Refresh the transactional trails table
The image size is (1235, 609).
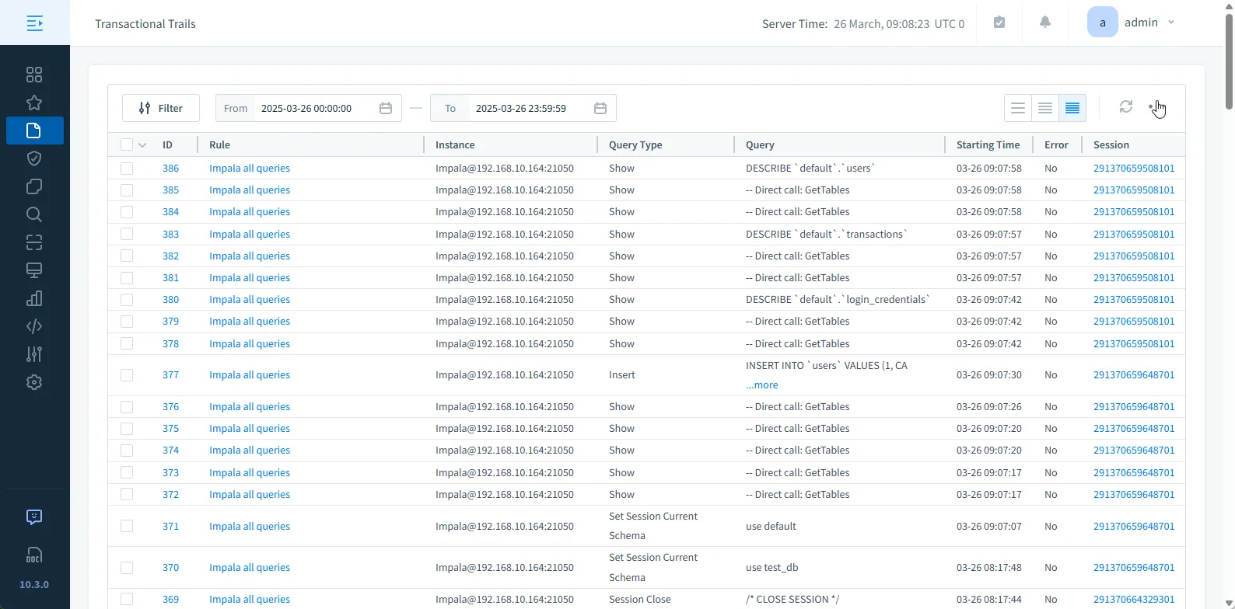click(x=1125, y=107)
